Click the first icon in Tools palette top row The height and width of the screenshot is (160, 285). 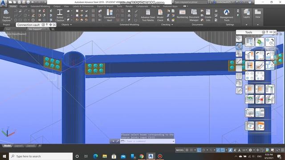[249, 42]
